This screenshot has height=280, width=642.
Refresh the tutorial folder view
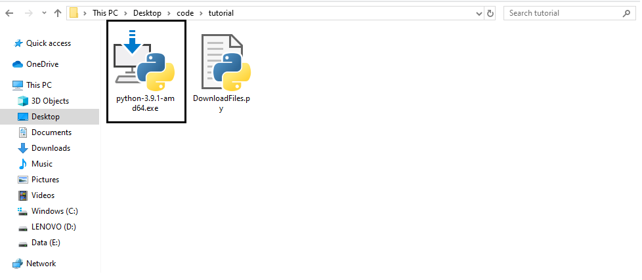tap(490, 13)
